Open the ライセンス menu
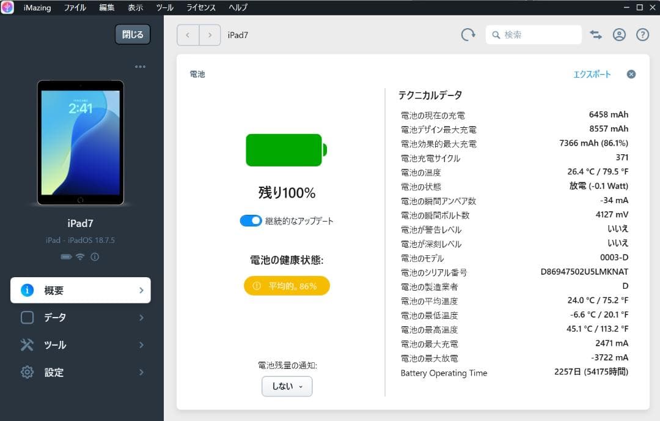The image size is (660, 421). point(200,7)
